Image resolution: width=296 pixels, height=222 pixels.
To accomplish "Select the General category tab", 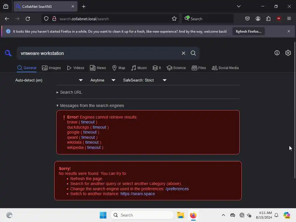I will pos(27,68).
